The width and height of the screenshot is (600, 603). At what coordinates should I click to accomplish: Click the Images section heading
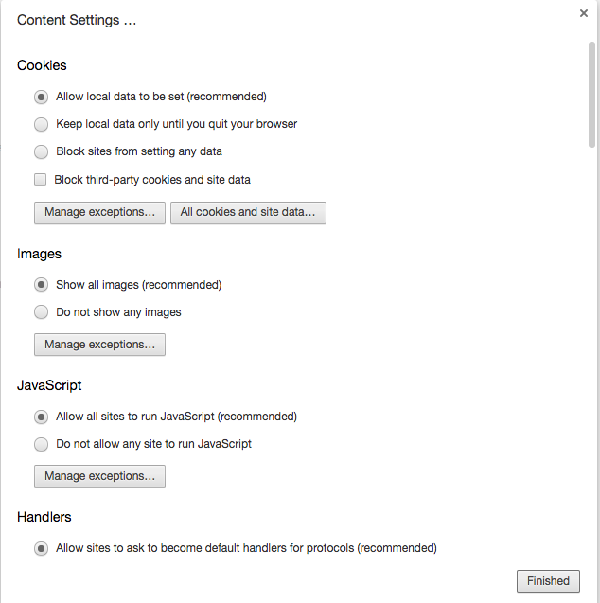coord(39,255)
